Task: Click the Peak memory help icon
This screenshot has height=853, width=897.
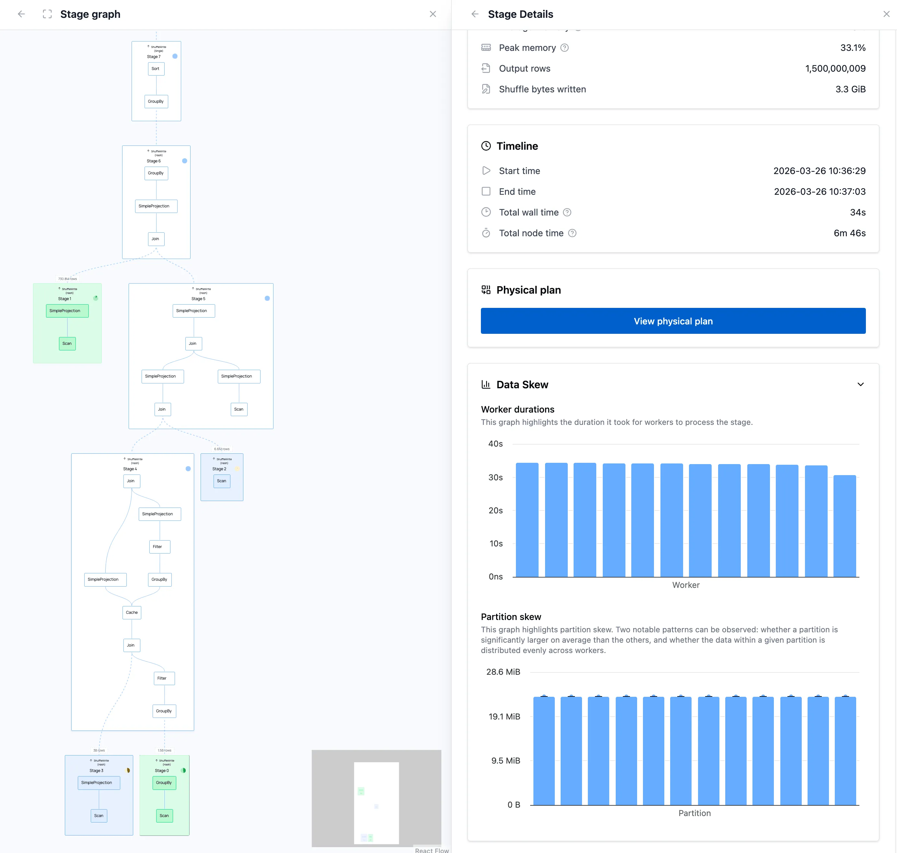Action: pos(564,48)
